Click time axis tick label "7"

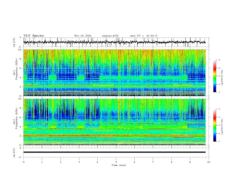pyautogui.click(x=153, y=162)
